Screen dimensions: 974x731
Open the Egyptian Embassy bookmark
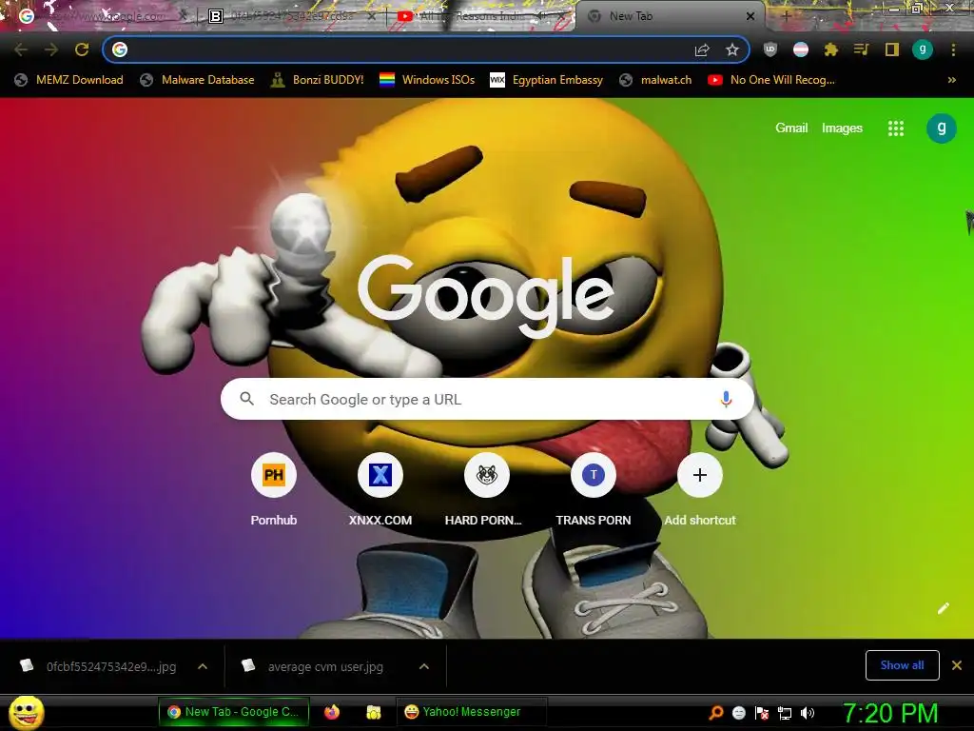(547, 80)
